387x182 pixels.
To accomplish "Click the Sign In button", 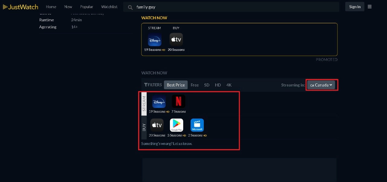I will point(355,7).
